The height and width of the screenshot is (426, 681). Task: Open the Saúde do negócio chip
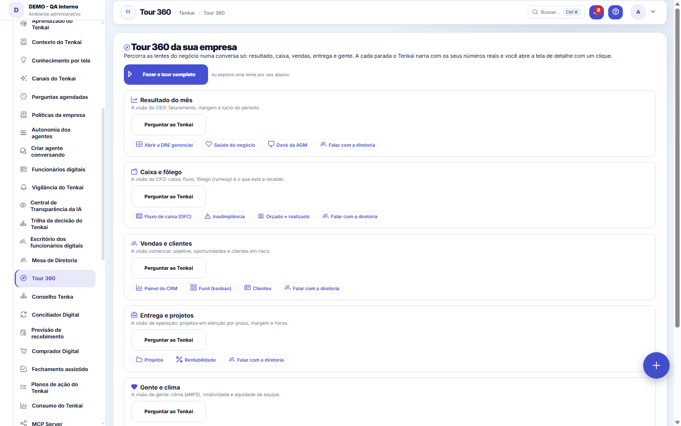[230, 145]
